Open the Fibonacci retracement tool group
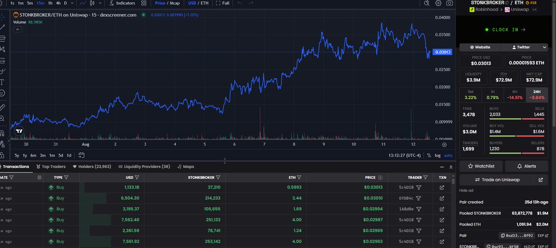This screenshot has width=556, height=248. (3, 38)
